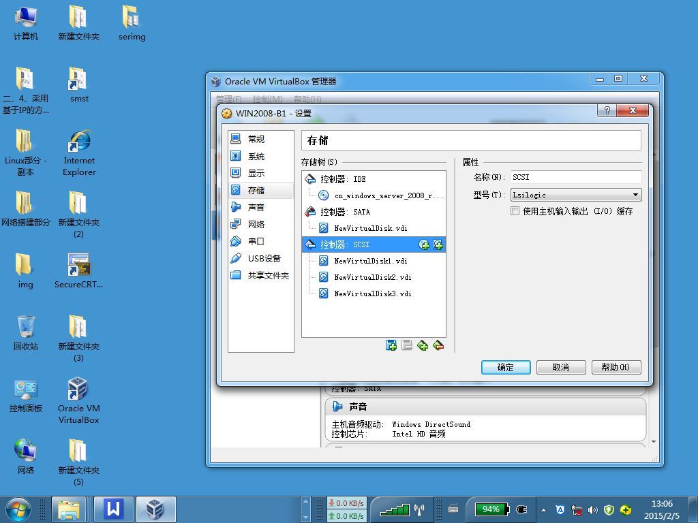Open Windows Explorer from the taskbar

(x=69, y=509)
